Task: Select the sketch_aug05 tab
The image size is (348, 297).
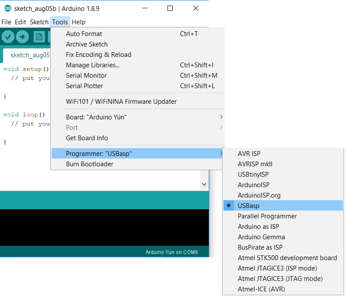Action: (27, 55)
